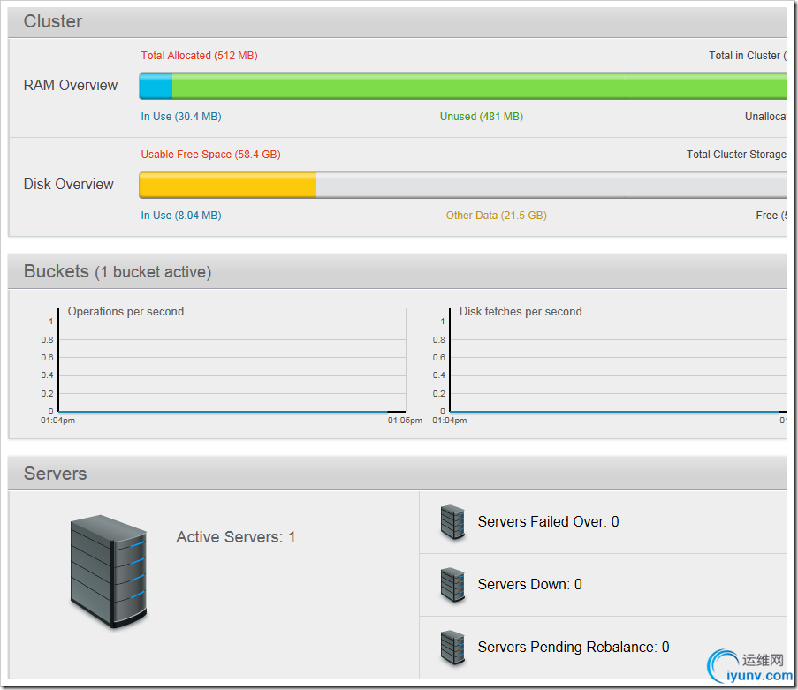The image size is (798, 690).
Task: Select the Total Allocated (512 MB) label
Action: coord(199,56)
